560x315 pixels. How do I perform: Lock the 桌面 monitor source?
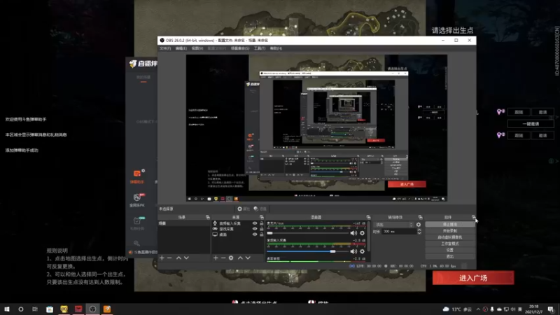click(x=261, y=234)
